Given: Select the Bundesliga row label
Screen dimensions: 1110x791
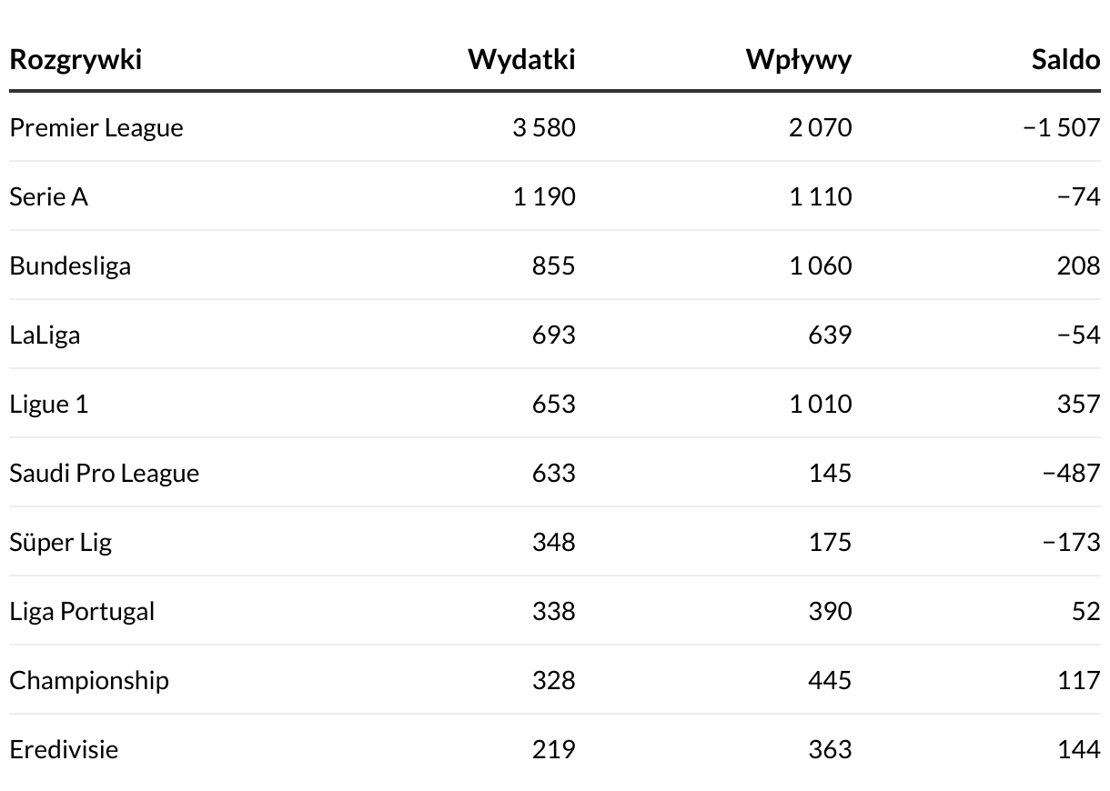Looking at the screenshot, I should tap(70, 265).
